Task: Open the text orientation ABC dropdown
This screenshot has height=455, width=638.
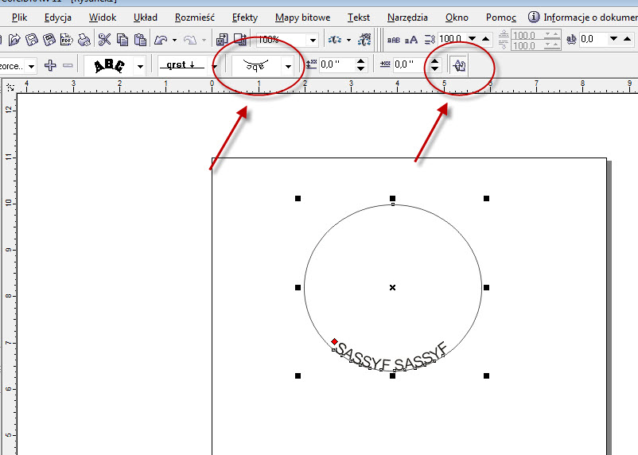Action: point(140,67)
